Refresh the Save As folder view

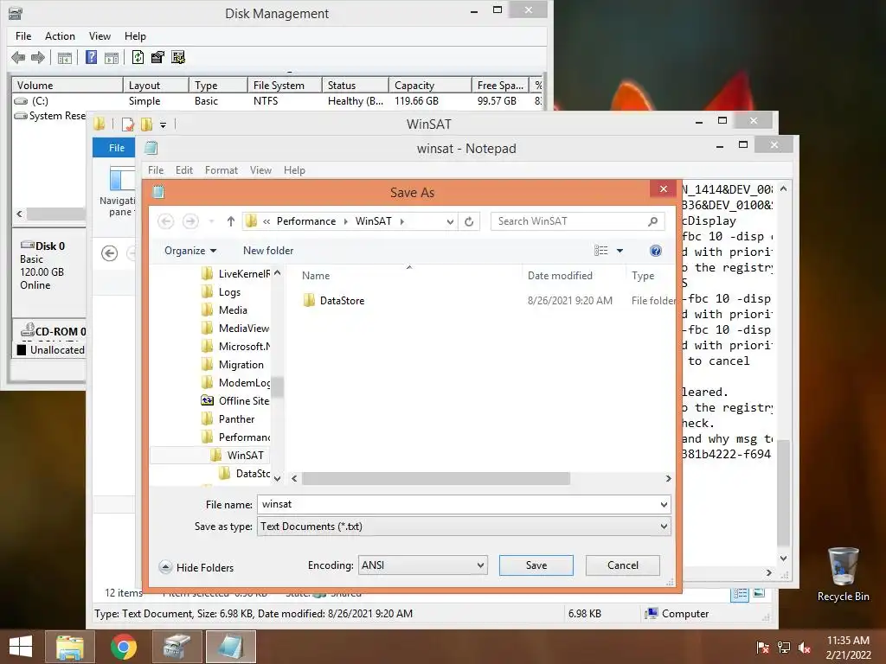(469, 221)
